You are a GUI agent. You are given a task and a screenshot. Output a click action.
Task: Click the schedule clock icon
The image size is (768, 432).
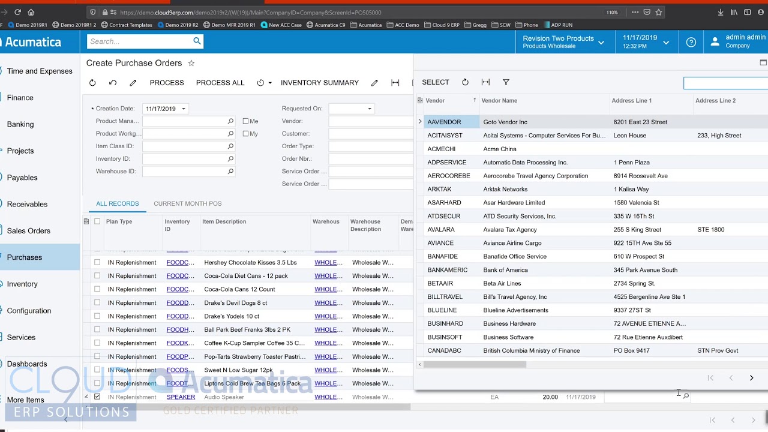tap(260, 83)
